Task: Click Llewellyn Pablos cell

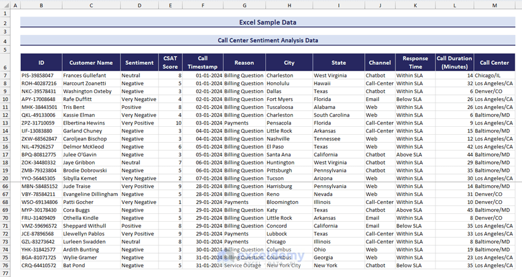Action: coord(92,234)
